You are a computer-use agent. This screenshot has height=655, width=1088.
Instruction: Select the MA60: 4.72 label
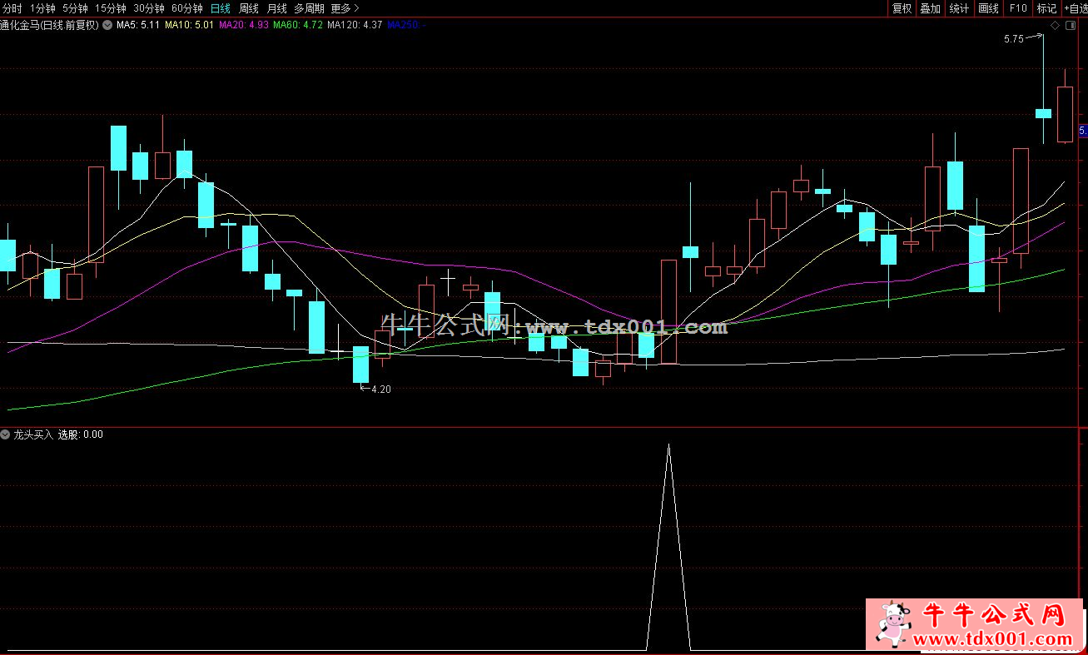click(298, 25)
